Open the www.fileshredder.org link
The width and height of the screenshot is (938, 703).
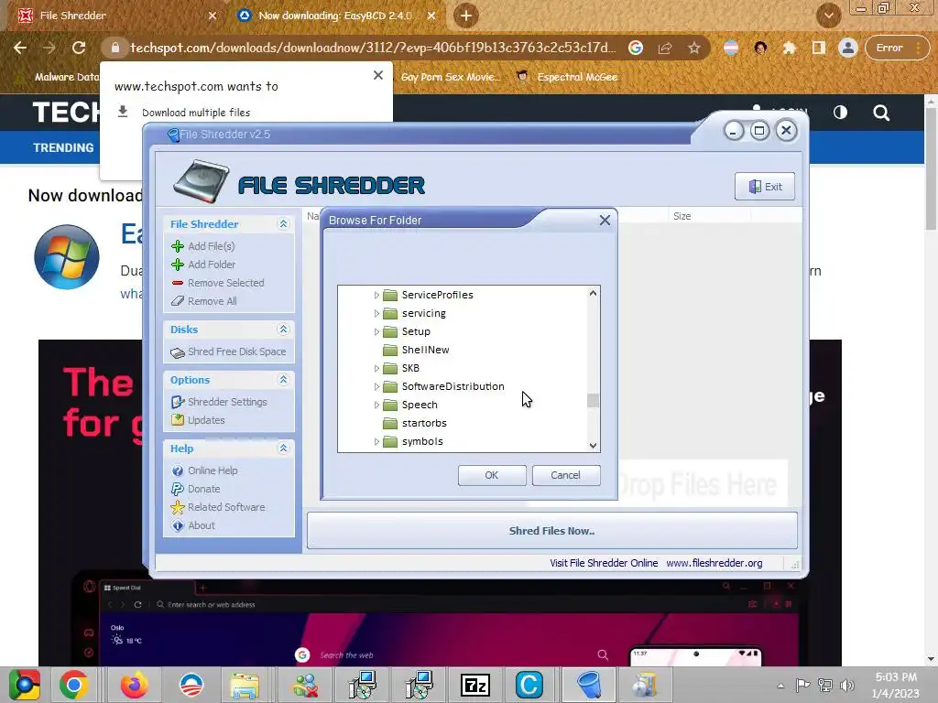(714, 563)
